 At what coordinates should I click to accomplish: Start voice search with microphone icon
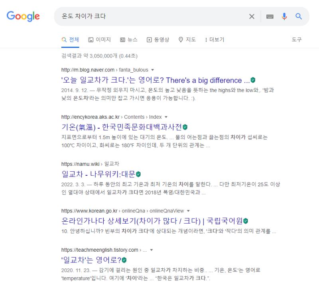point(284,16)
